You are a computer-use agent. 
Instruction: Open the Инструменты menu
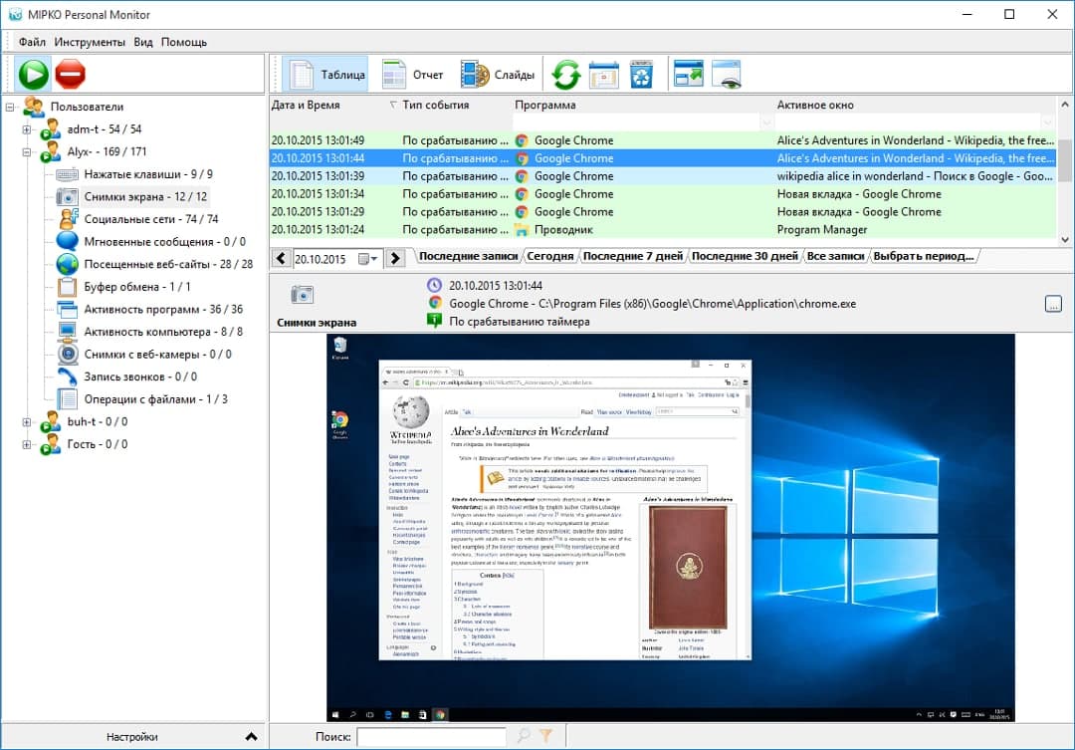(90, 42)
